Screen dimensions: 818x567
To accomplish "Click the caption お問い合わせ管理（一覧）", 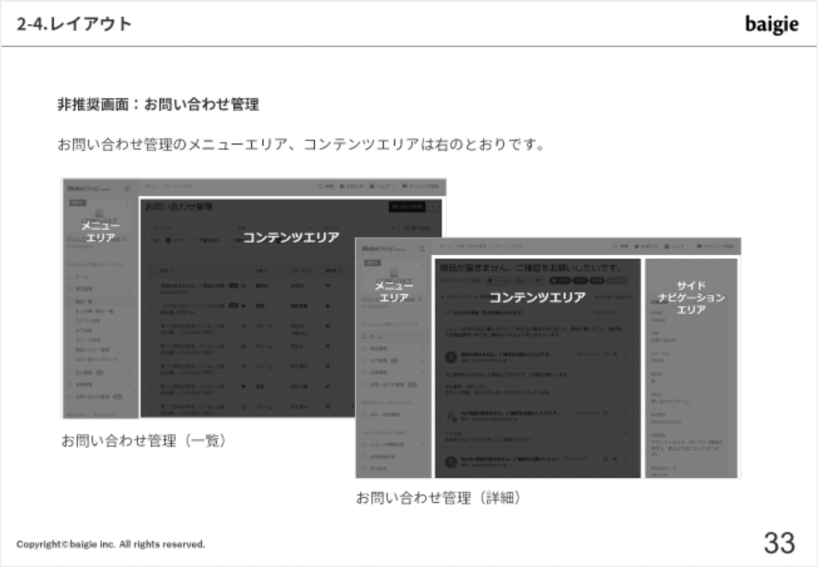I will point(144,440).
